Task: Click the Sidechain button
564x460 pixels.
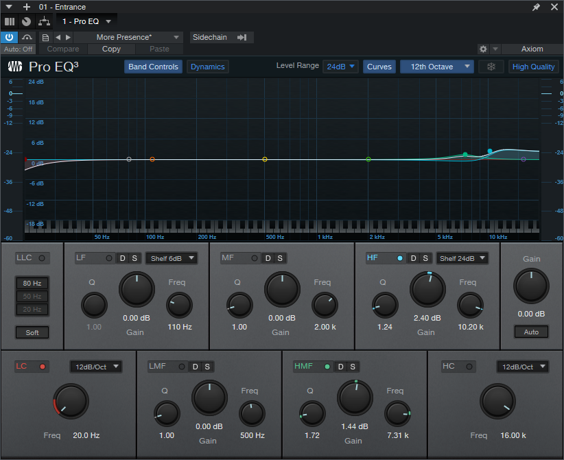Action: point(210,38)
